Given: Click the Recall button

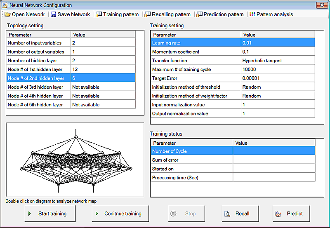Looking at the screenshot, I should click(237, 214).
